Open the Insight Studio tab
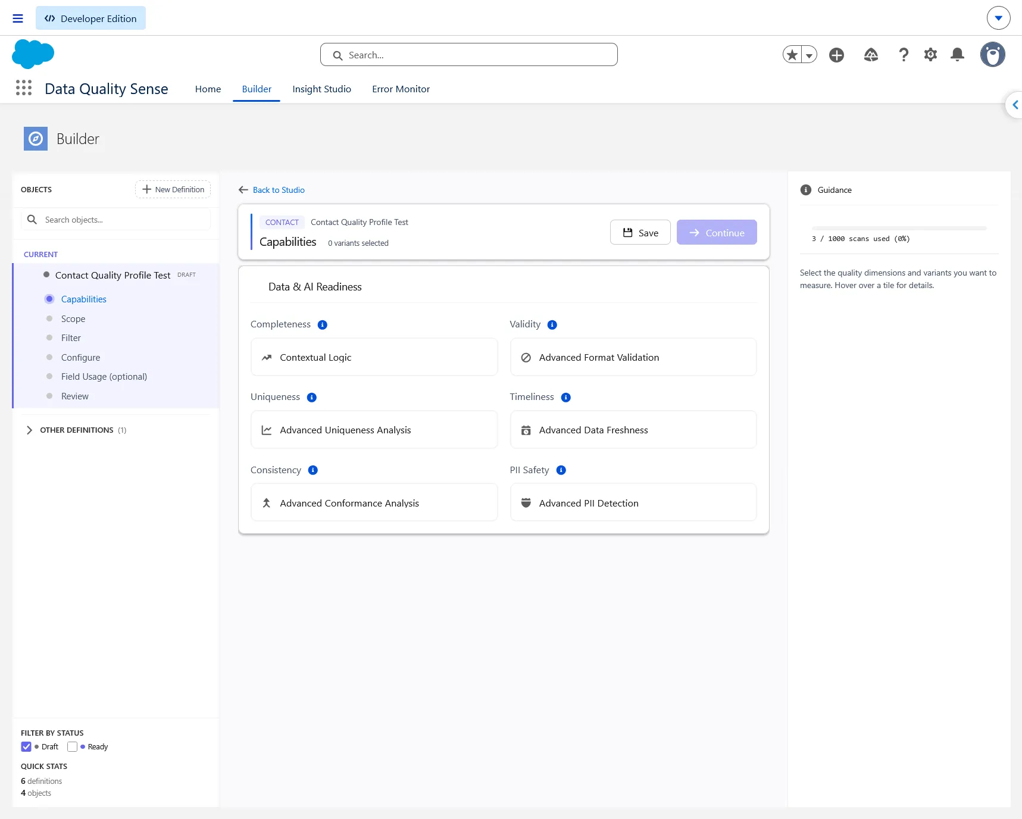The image size is (1022, 819). (321, 89)
